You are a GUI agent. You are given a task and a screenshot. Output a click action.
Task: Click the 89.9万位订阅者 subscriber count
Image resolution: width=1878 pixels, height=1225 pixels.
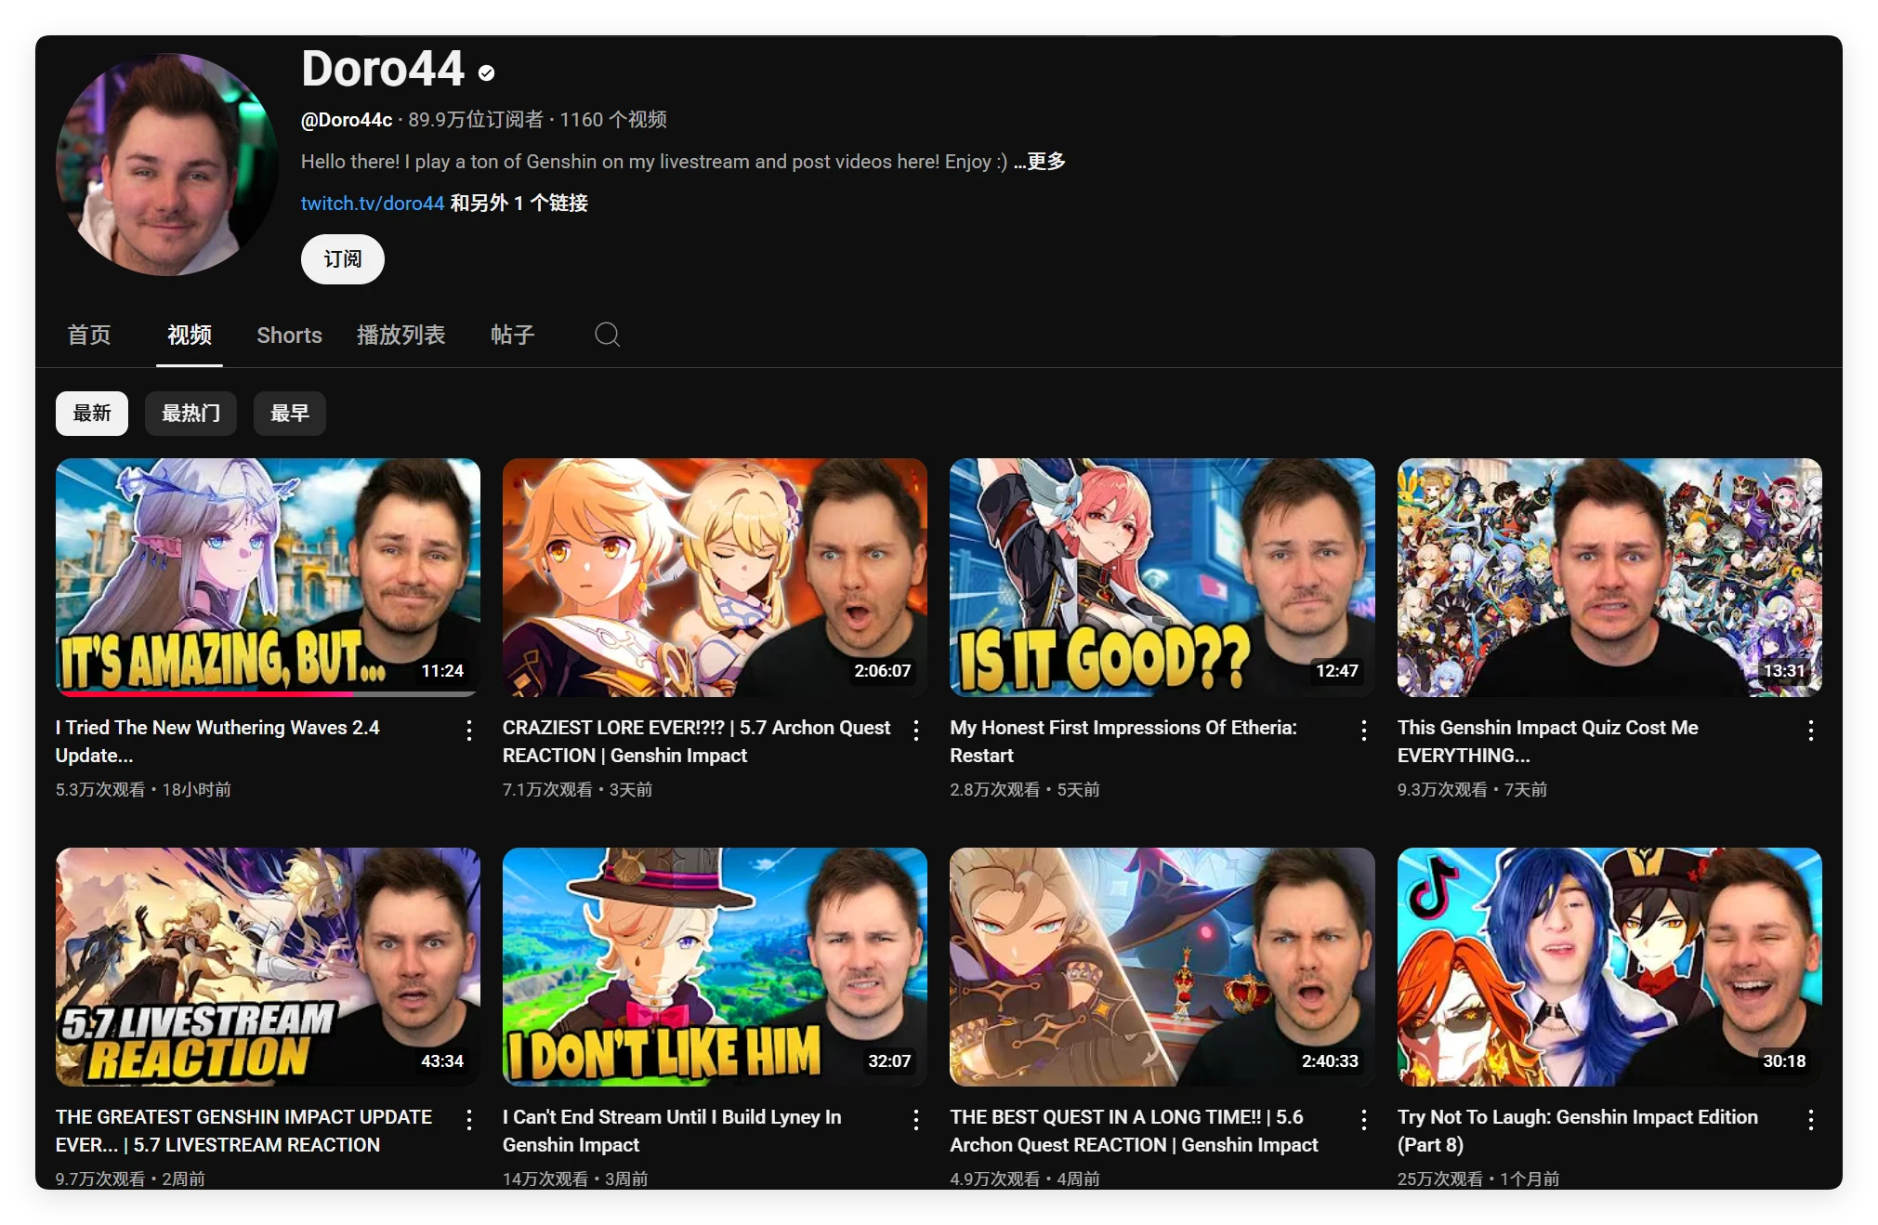click(x=476, y=120)
